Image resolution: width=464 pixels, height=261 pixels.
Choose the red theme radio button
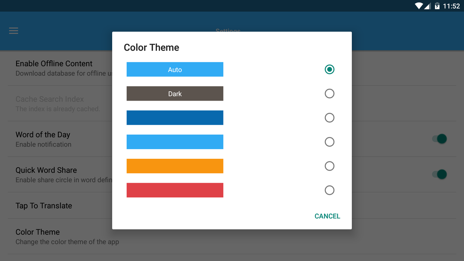[330, 190]
